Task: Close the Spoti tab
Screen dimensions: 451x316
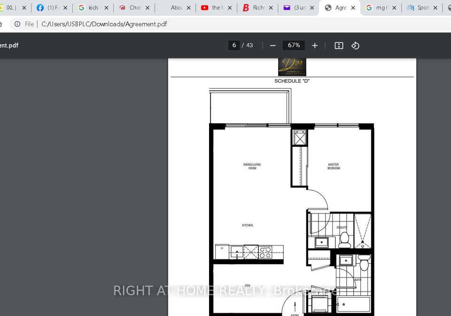Action: point(435,8)
